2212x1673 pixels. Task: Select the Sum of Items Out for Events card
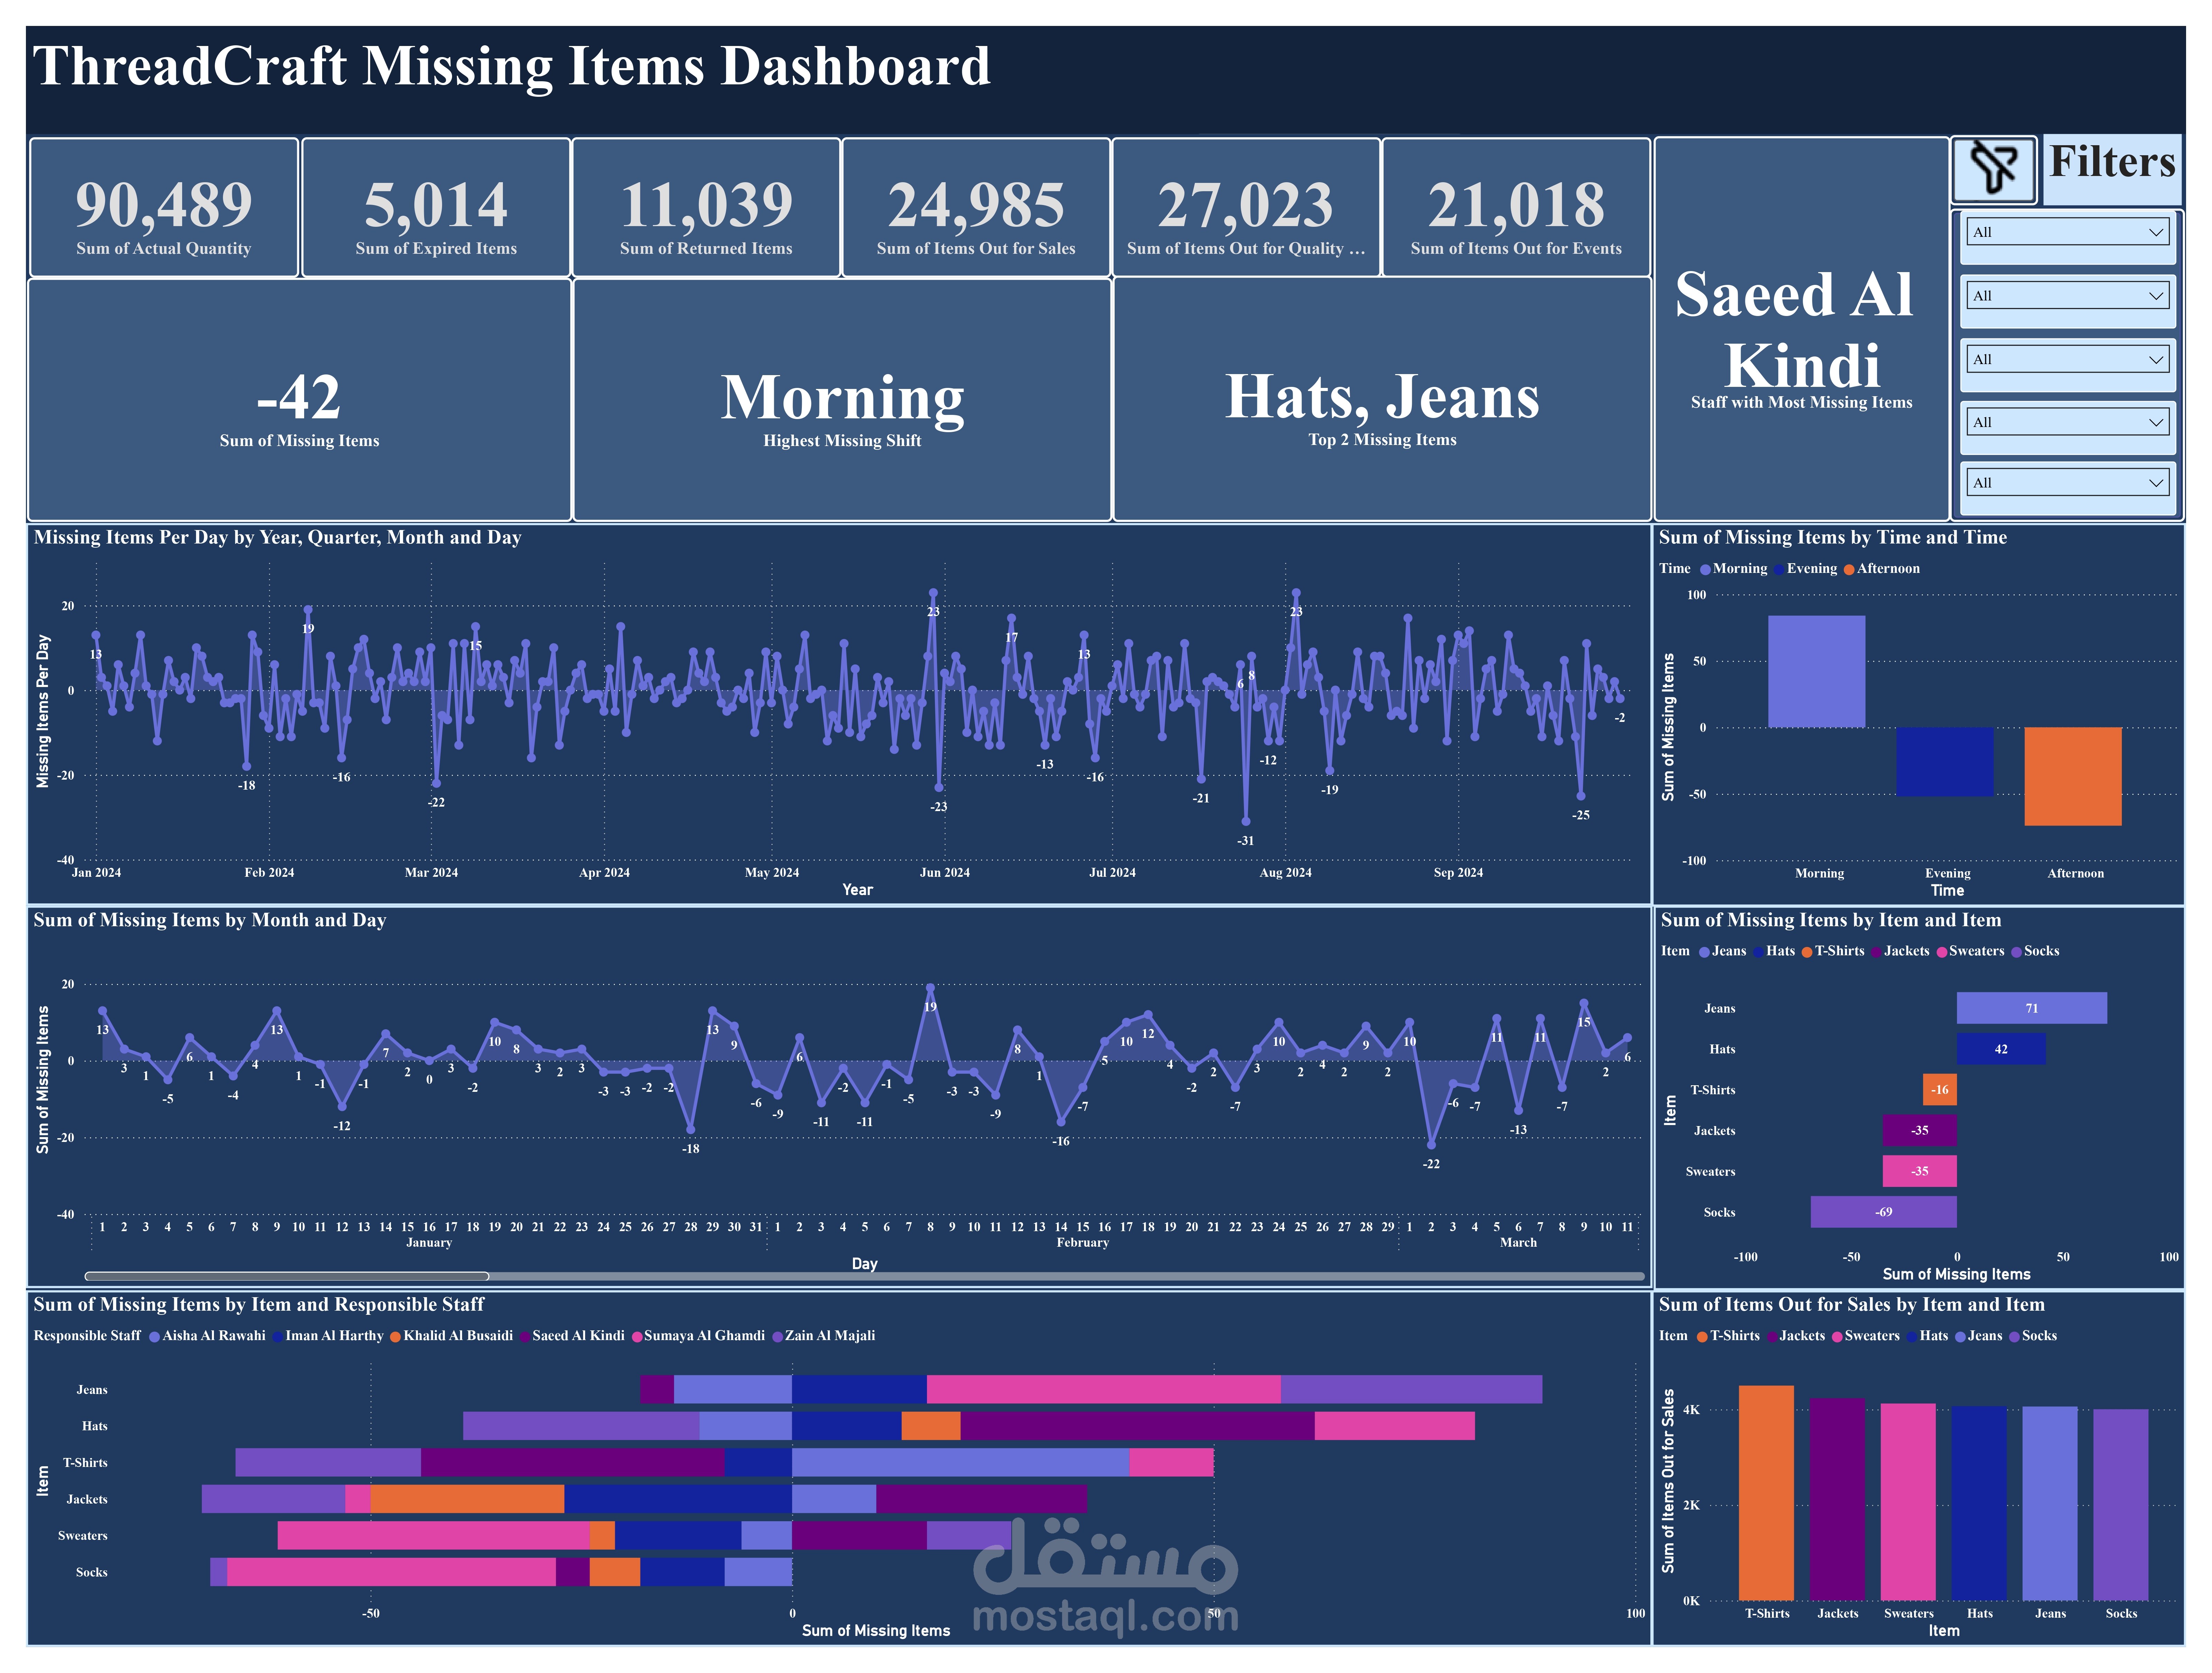(1516, 207)
